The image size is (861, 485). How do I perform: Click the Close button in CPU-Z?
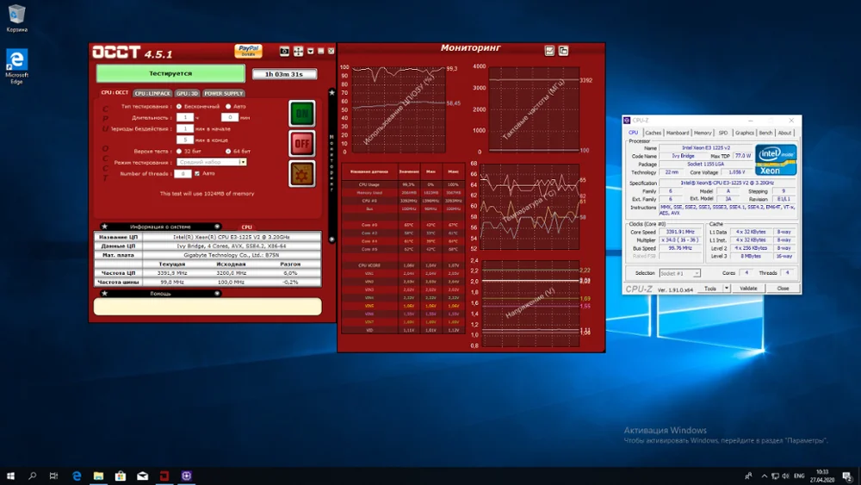coord(783,289)
